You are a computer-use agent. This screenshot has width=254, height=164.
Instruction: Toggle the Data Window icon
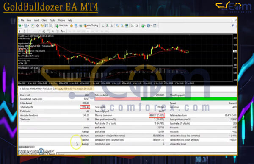point(37,25)
